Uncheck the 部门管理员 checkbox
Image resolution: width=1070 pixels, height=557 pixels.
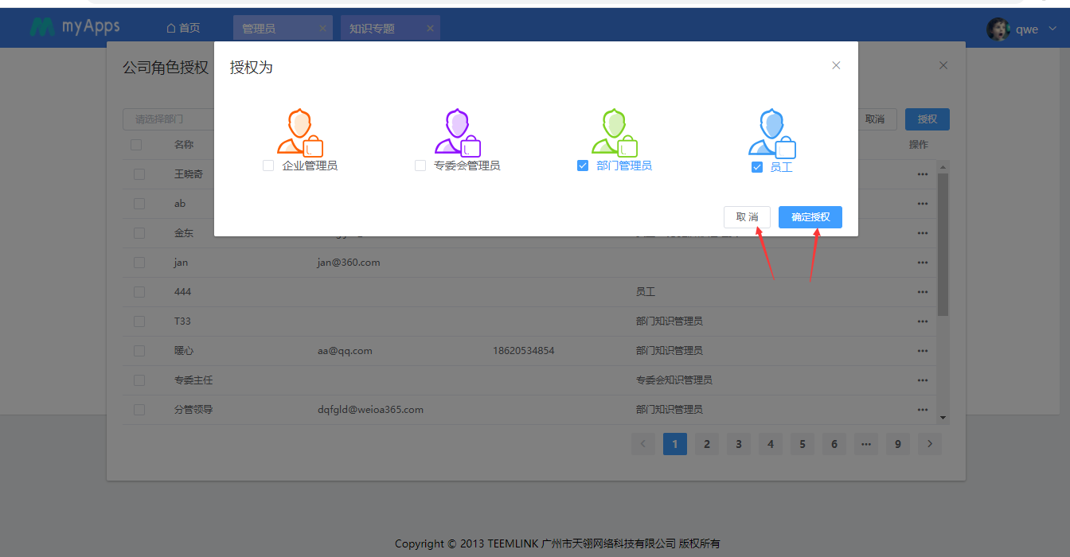click(x=583, y=166)
